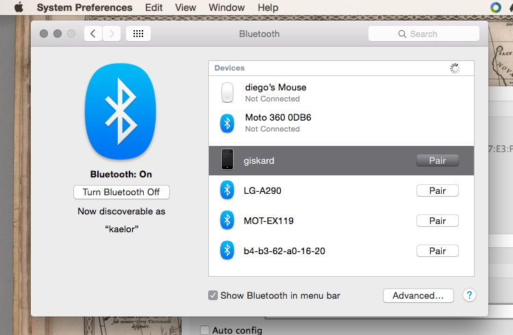Click the Bluetooth icon beside LG-A290

(x=227, y=190)
